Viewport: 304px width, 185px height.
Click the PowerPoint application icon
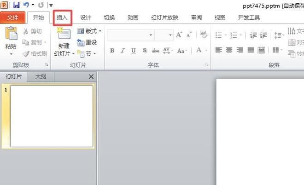[x=4, y=5]
